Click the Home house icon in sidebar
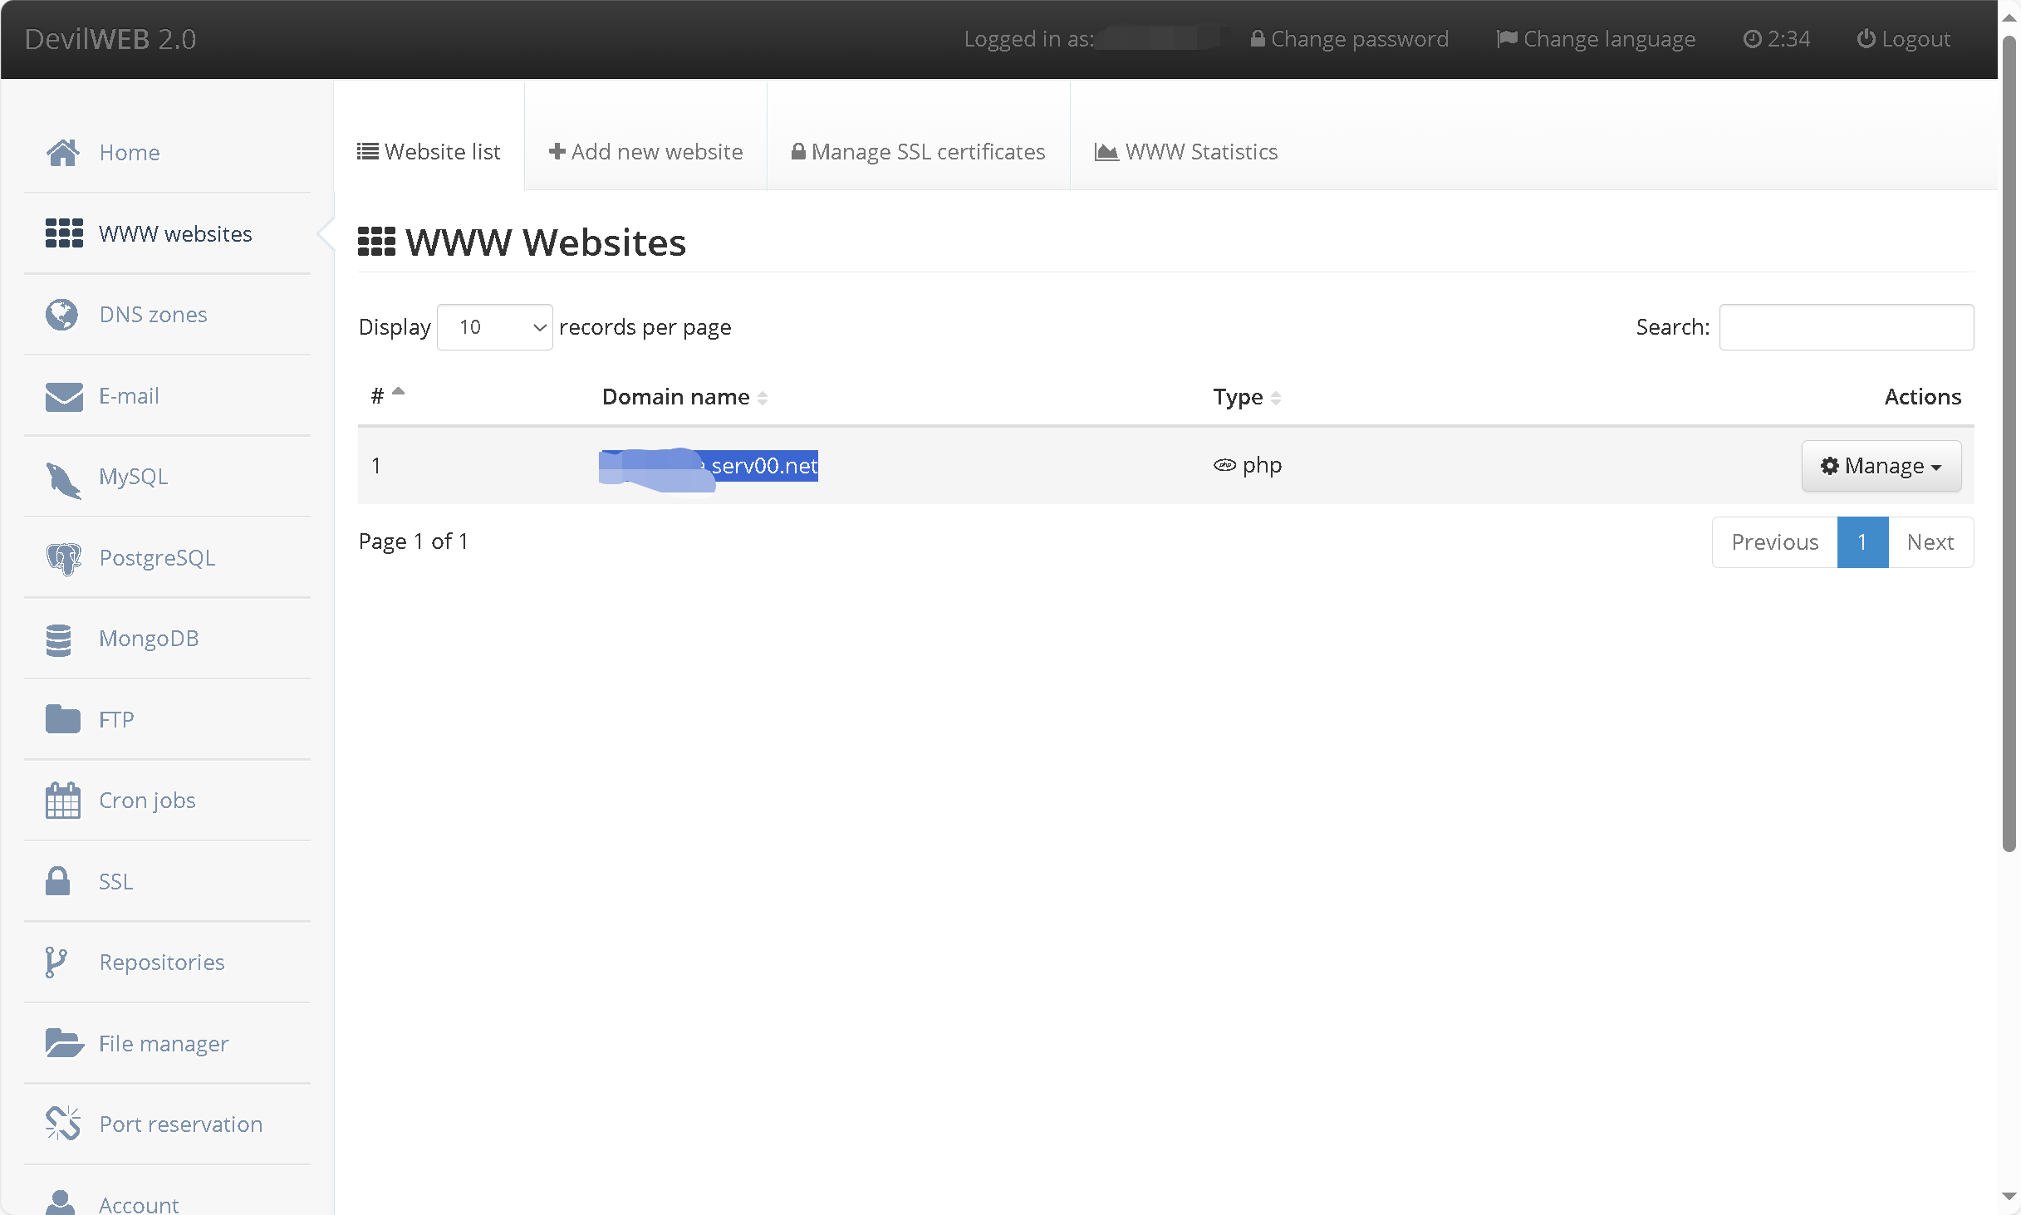The height and width of the screenshot is (1215, 2021). [x=63, y=153]
